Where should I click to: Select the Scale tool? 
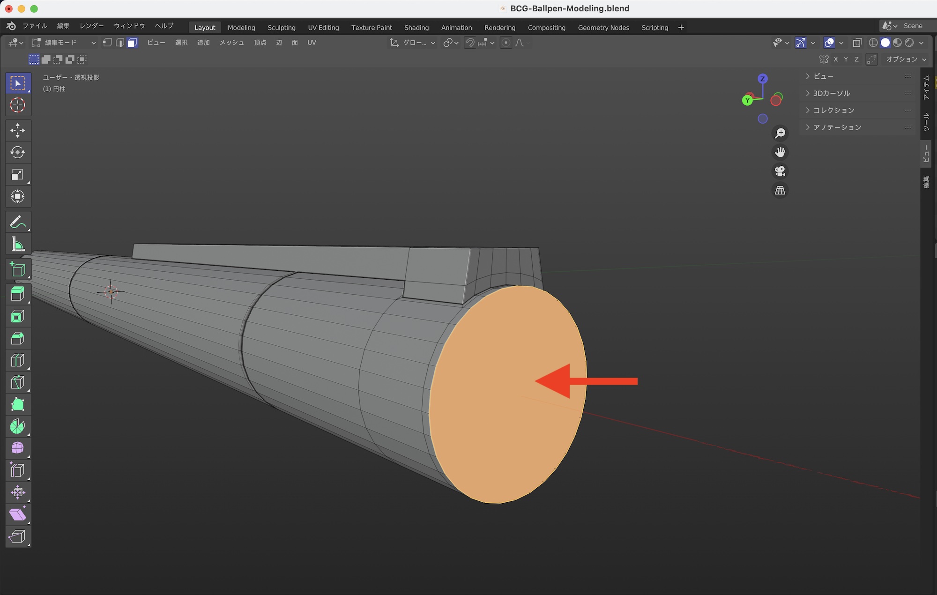pos(18,175)
